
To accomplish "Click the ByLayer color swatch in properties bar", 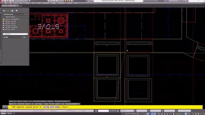I will click(51, 111).
